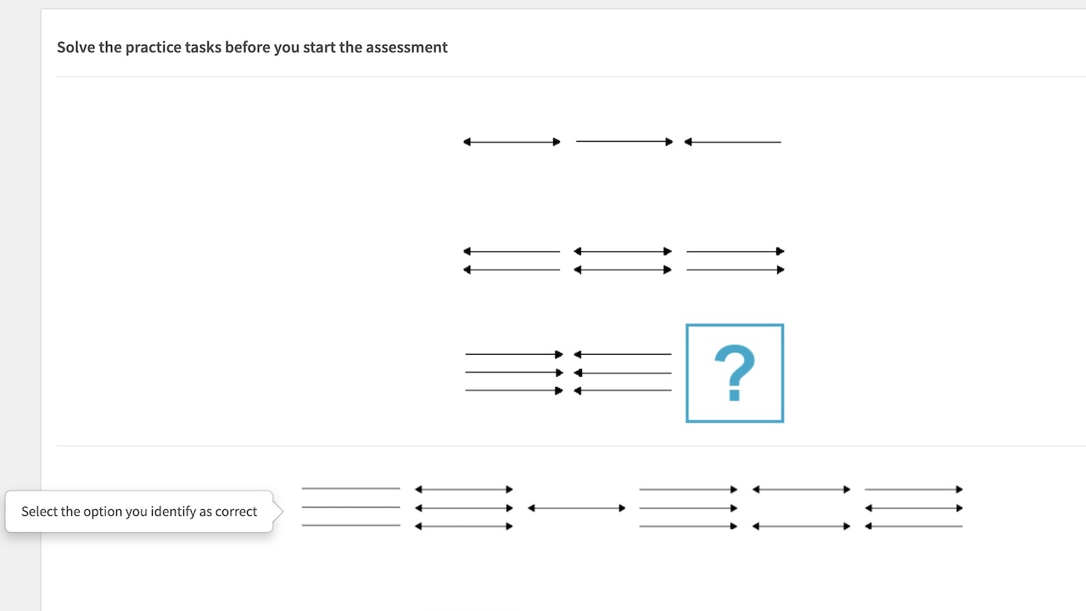Select the option with two spaced double arrows
The image size is (1086, 611).
801,507
